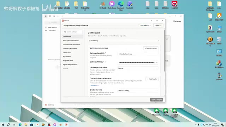This screenshot has width=226, height=127.
Task: Click the panel layout icon in background window
Action: click(50, 16)
